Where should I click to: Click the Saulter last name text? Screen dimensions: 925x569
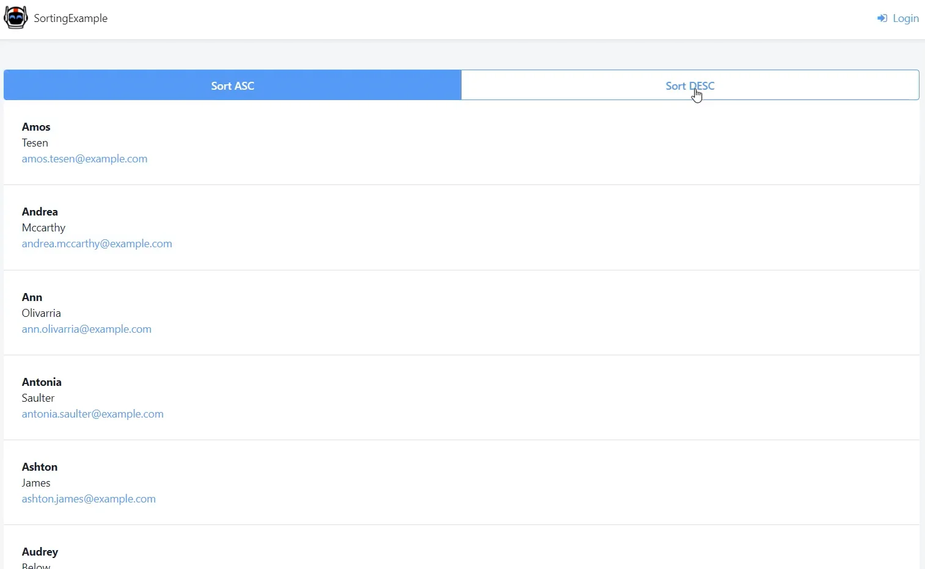[x=38, y=398]
